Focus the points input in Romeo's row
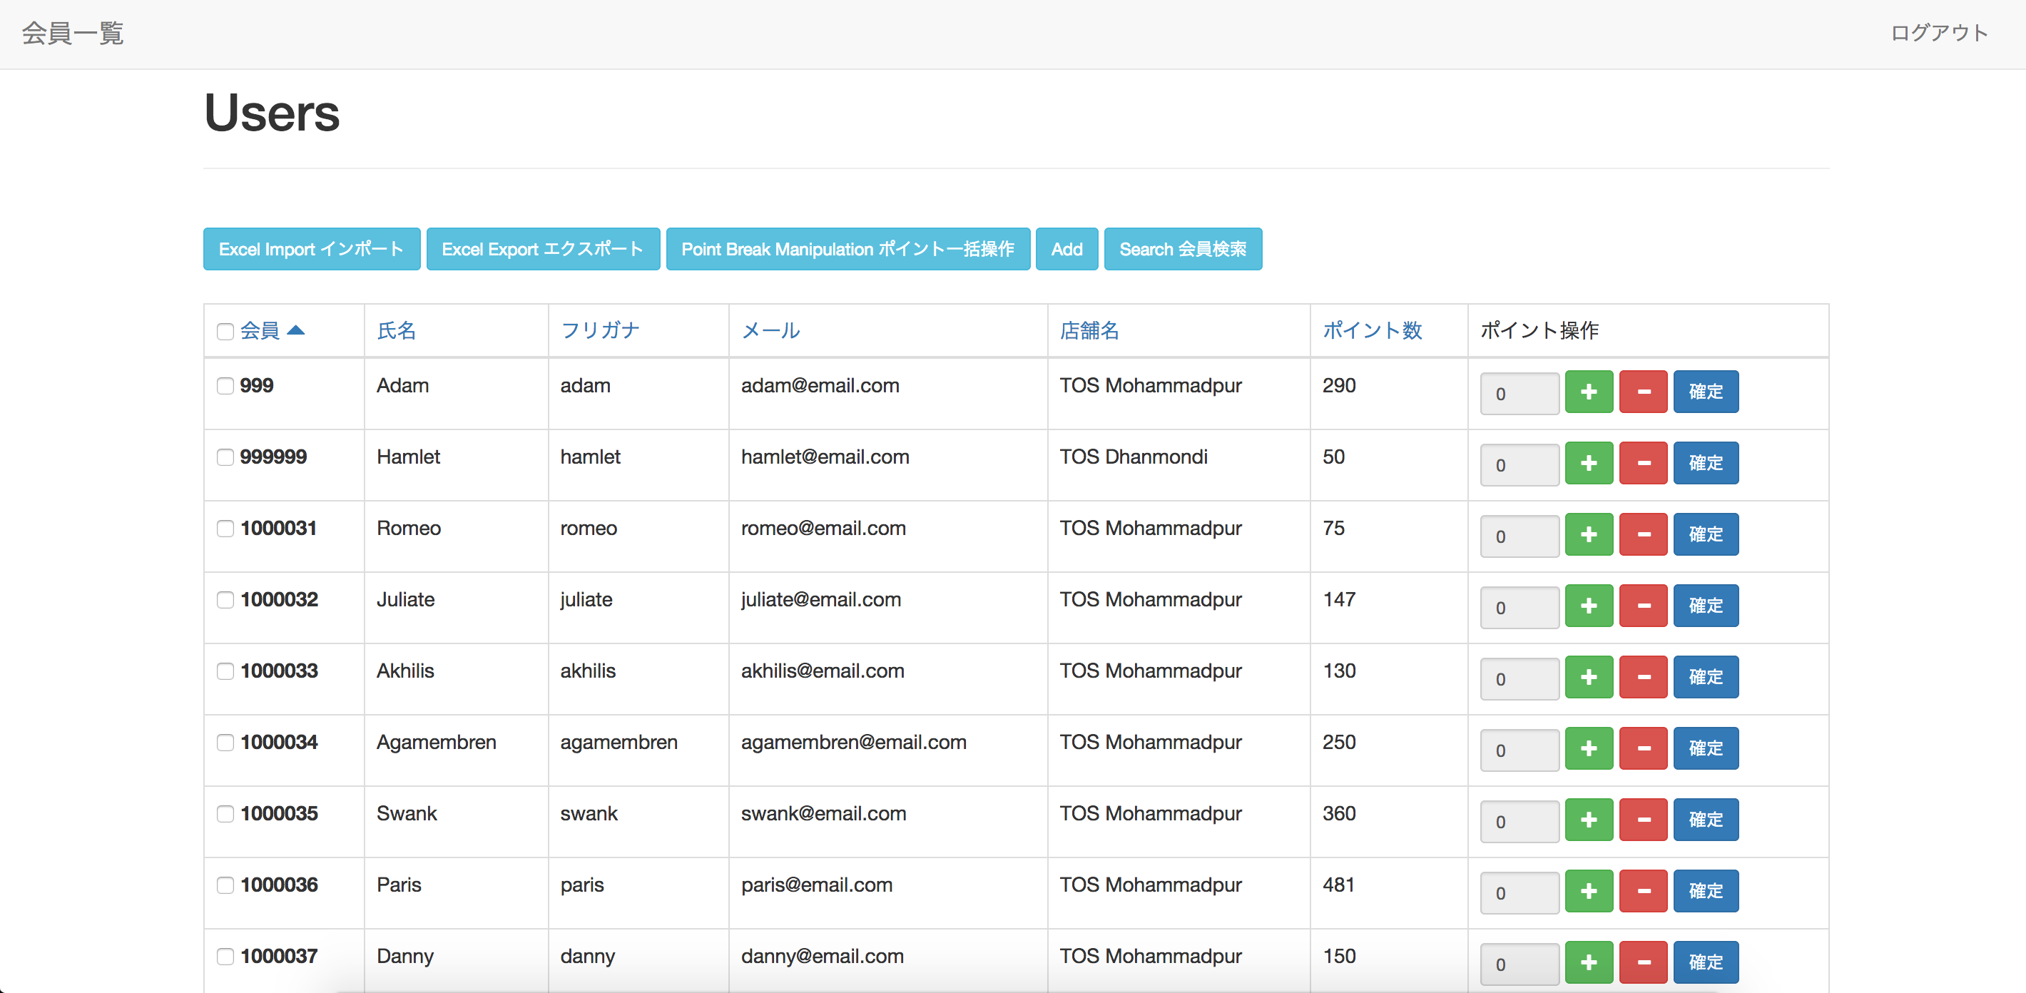Image resolution: width=2026 pixels, height=993 pixels. click(x=1519, y=536)
